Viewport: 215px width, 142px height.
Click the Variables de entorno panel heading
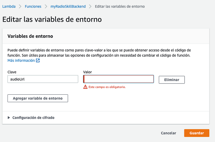coord(30,36)
